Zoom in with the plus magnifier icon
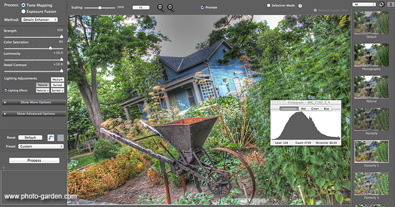395x207 pixels. 171,8
